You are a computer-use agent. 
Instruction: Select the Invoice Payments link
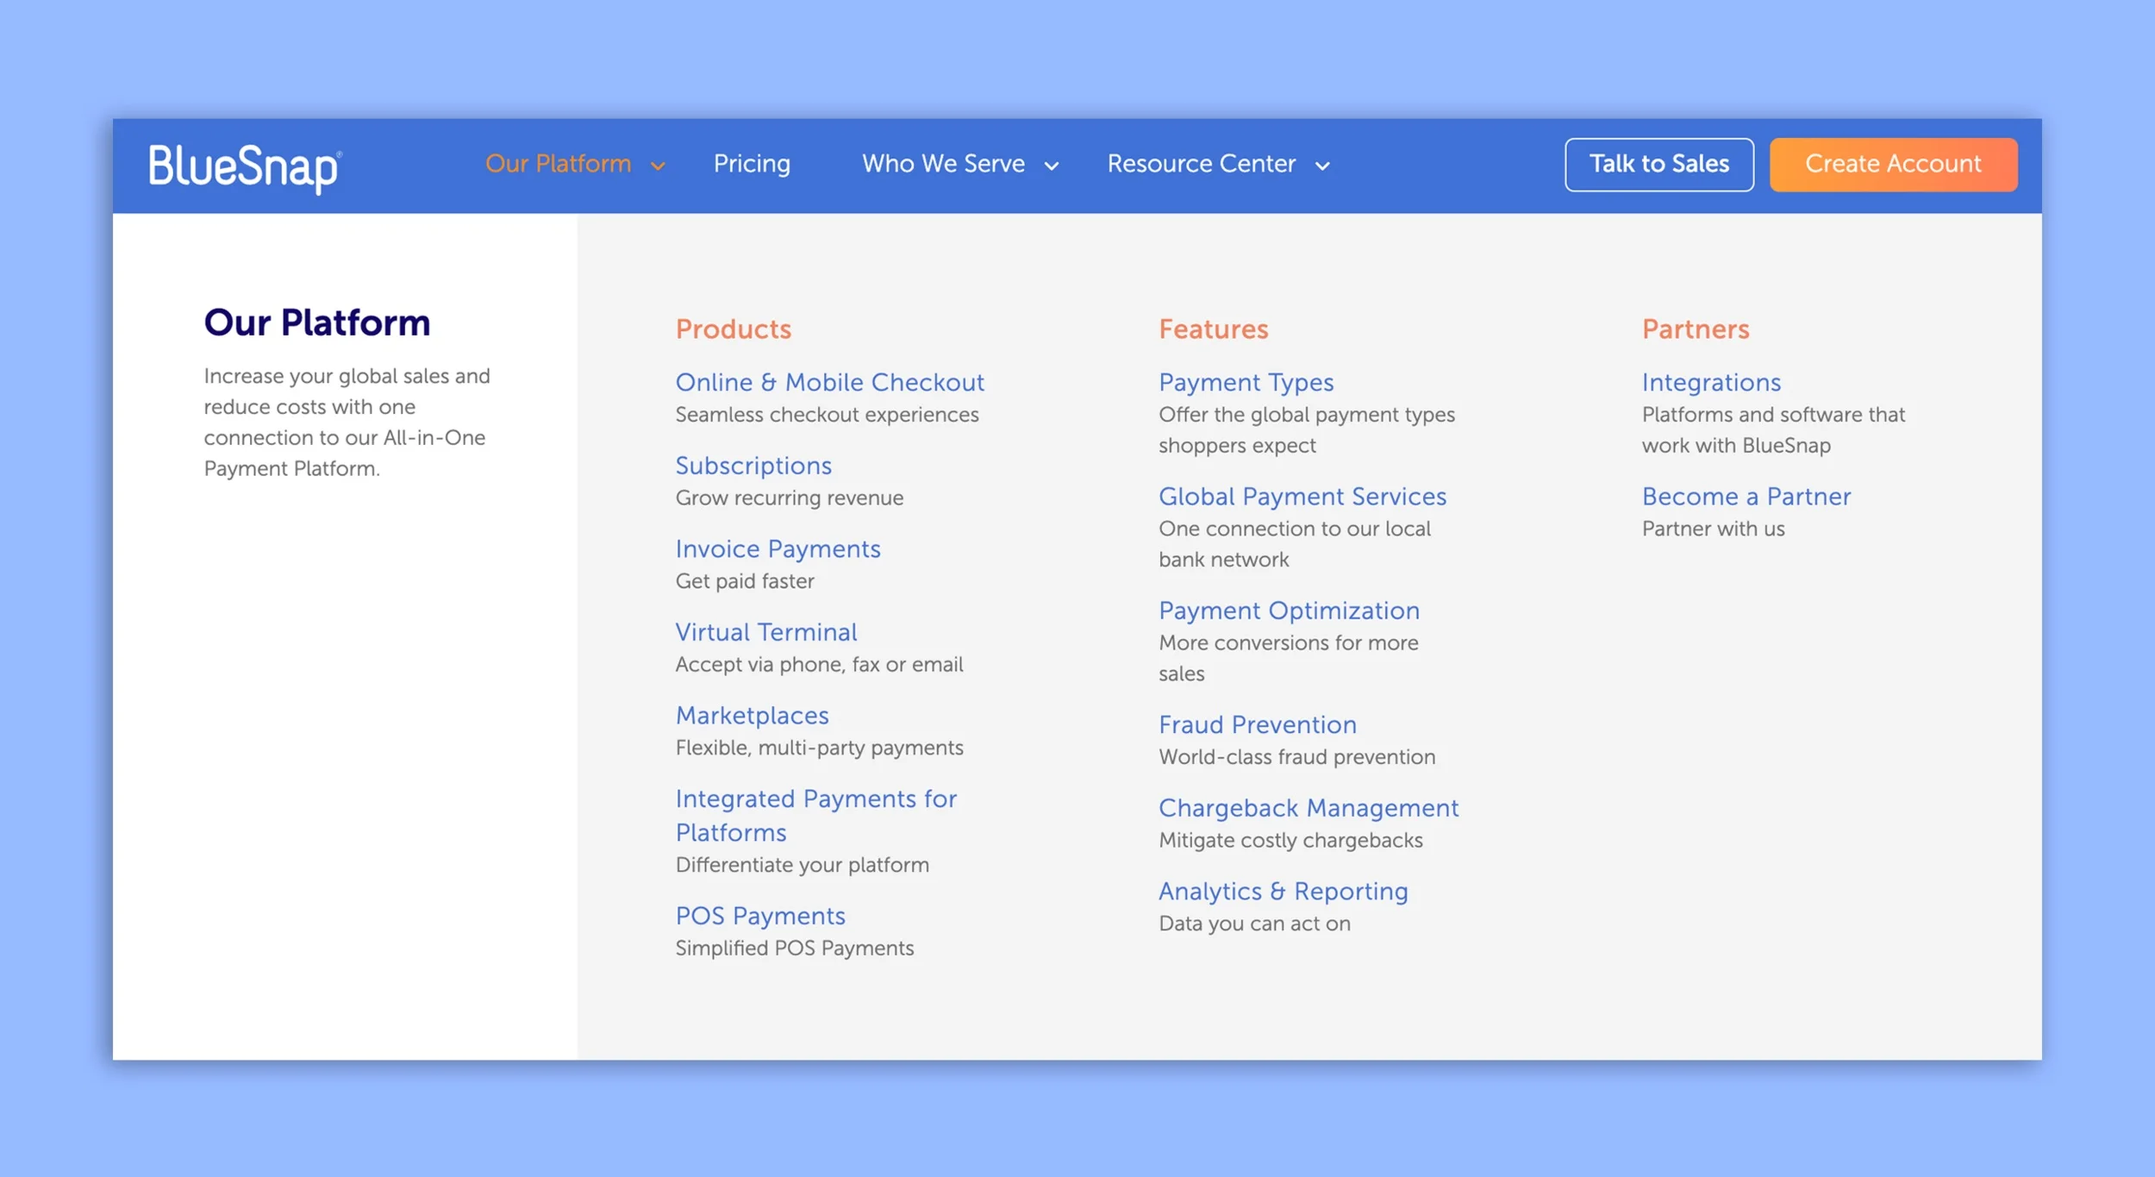pyautogui.click(x=778, y=549)
